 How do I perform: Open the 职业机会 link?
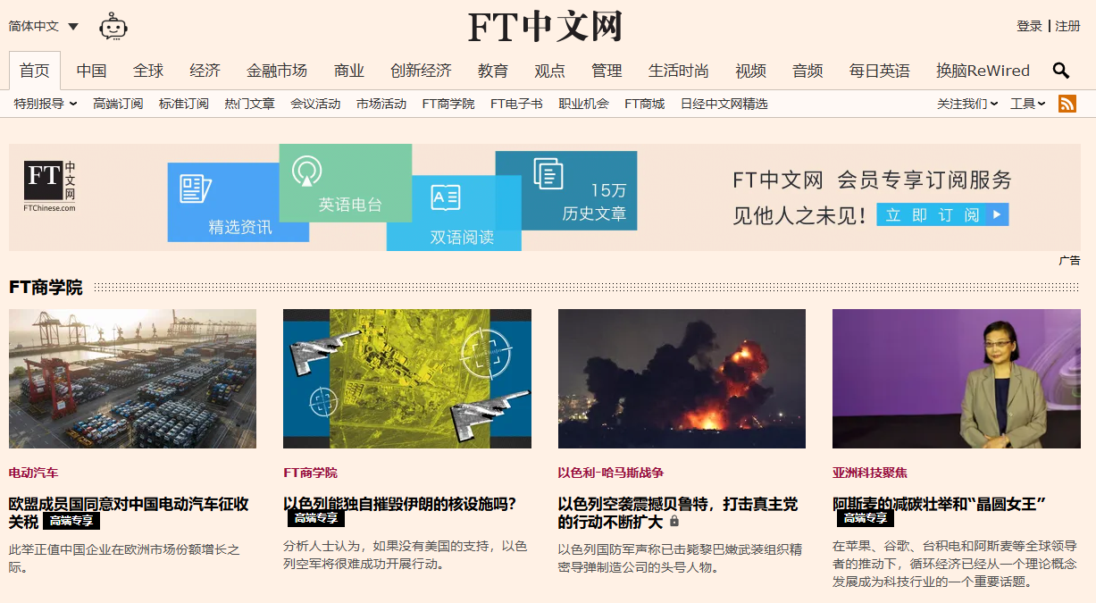click(x=583, y=104)
